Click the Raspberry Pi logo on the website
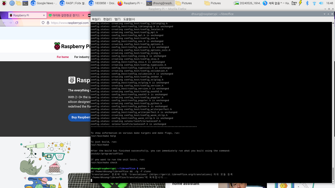This screenshot has width=335, height=188. [x=72, y=46]
